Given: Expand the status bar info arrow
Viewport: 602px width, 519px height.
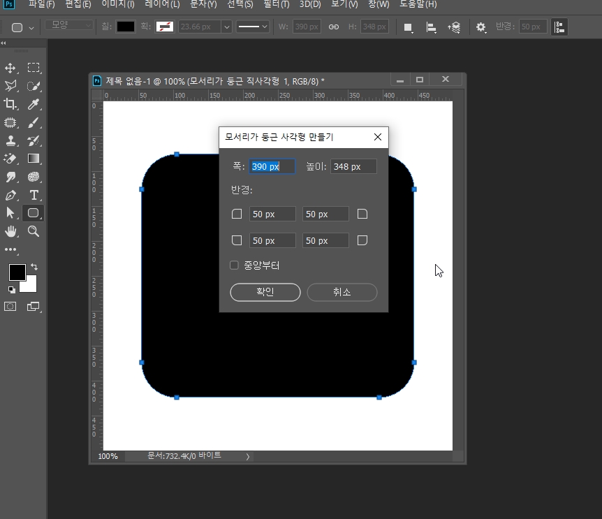Looking at the screenshot, I should click(x=248, y=456).
